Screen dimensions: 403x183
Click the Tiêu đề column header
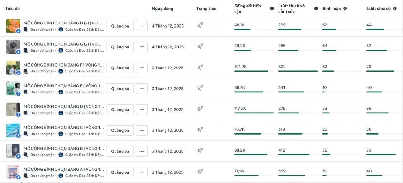(13, 9)
